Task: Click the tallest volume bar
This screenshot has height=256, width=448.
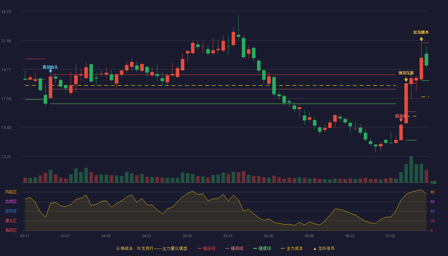Action: (411, 170)
